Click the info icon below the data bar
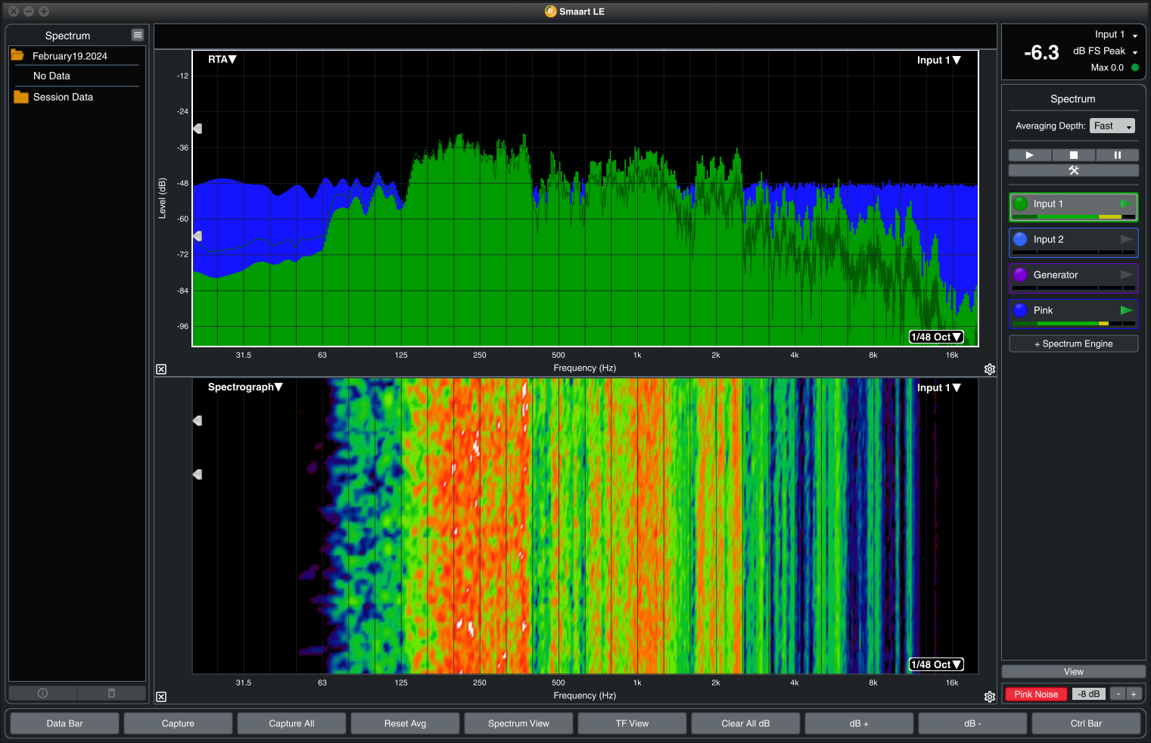The width and height of the screenshot is (1151, 743). pos(42,693)
